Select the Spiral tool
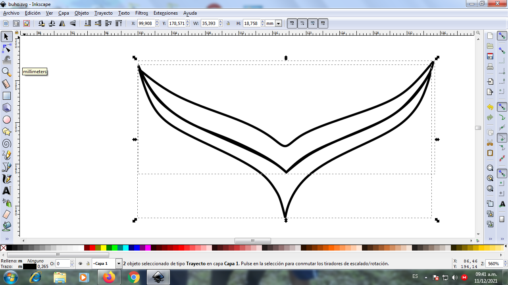The image size is (508, 285). click(6, 143)
